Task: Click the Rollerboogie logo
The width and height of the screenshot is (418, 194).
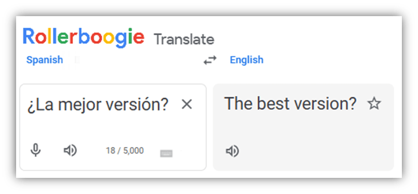Action: 84,37
